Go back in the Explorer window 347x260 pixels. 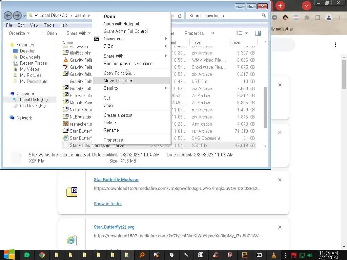8,16
